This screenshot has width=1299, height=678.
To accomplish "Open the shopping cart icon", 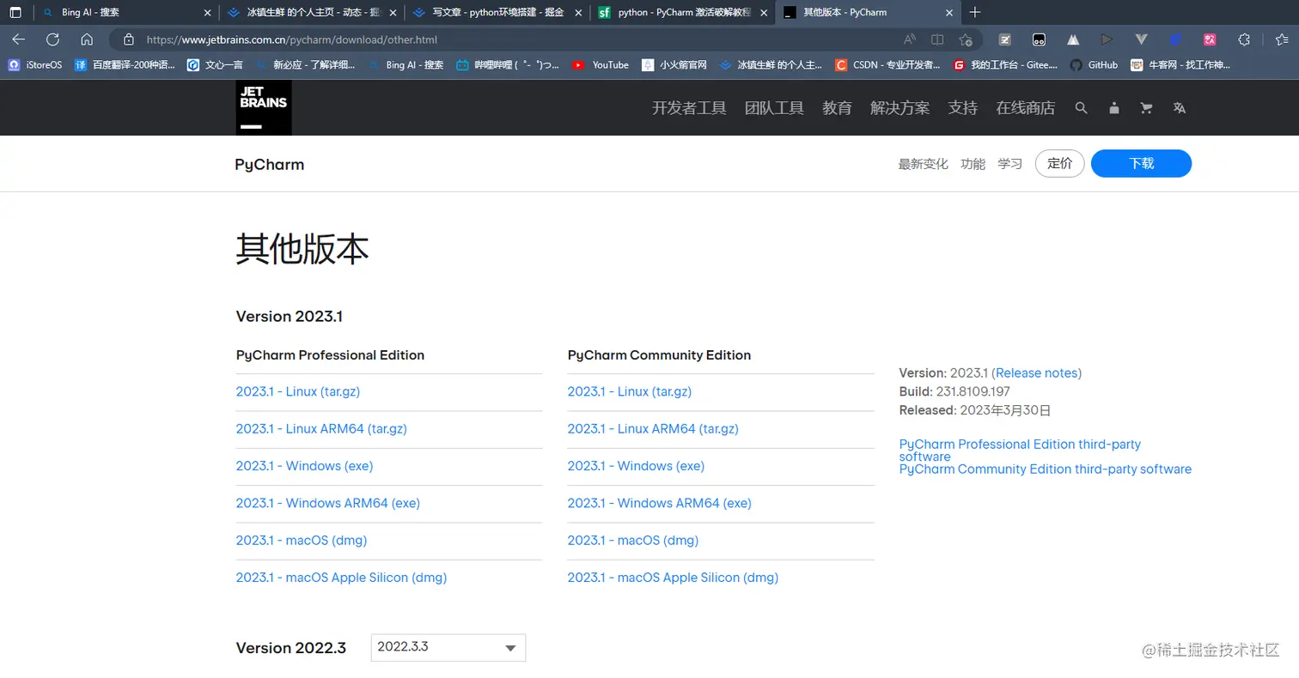I will click(1146, 108).
